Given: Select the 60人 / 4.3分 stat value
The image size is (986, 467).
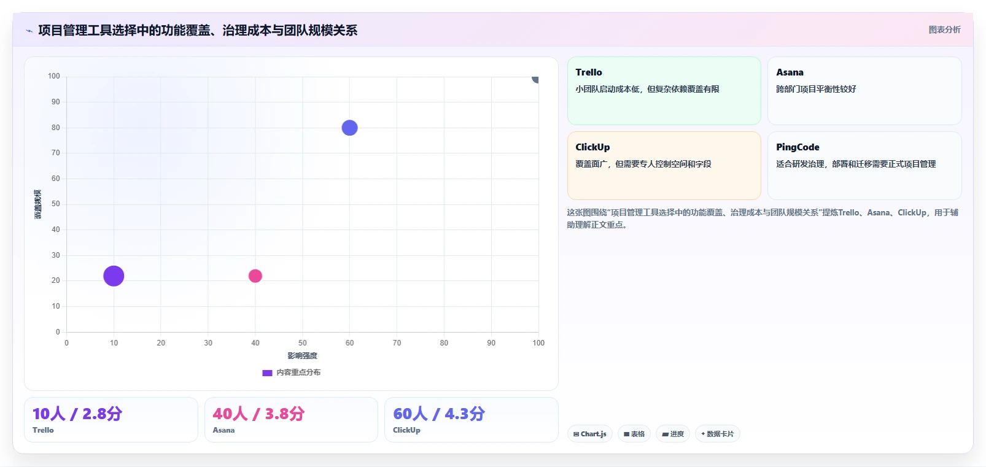Looking at the screenshot, I should point(439,414).
